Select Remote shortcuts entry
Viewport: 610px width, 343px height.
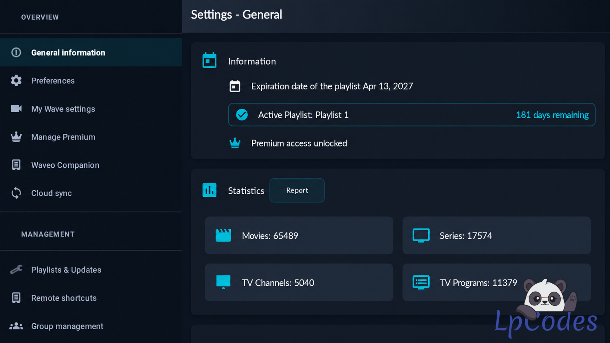[x=91, y=298]
